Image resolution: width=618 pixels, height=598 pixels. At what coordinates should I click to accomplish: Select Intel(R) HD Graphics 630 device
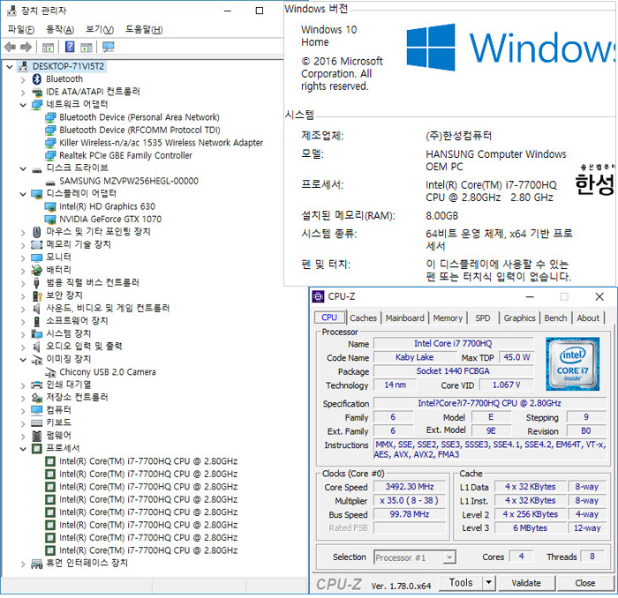pos(107,206)
